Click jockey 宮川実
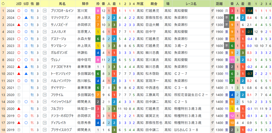272x133 pixels. coord(82,11)
